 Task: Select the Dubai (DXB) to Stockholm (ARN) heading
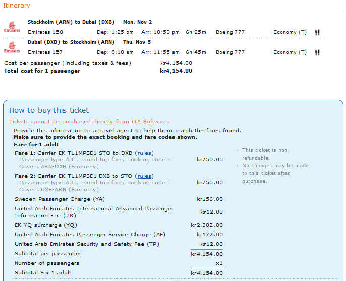point(89,42)
